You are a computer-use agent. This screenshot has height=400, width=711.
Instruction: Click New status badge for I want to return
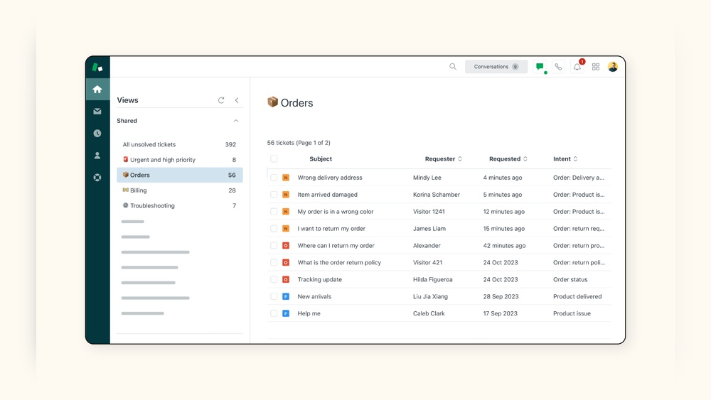286,229
